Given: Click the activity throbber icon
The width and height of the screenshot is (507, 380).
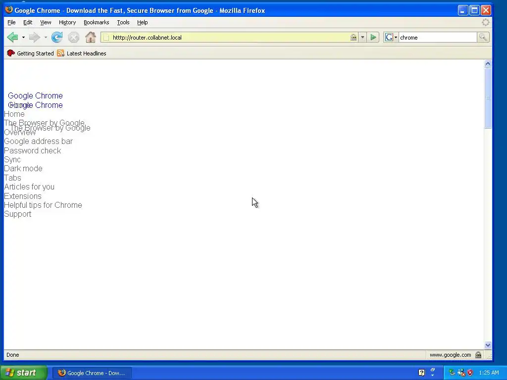Looking at the screenshot, I should click(486, 22).
